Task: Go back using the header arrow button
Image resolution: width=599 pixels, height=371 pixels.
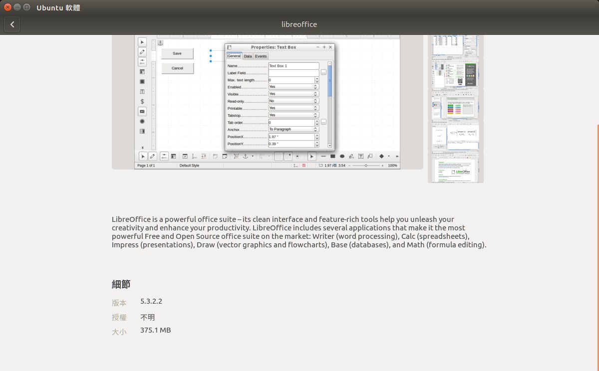Action: pyautogui.click(x=12, y=24)
